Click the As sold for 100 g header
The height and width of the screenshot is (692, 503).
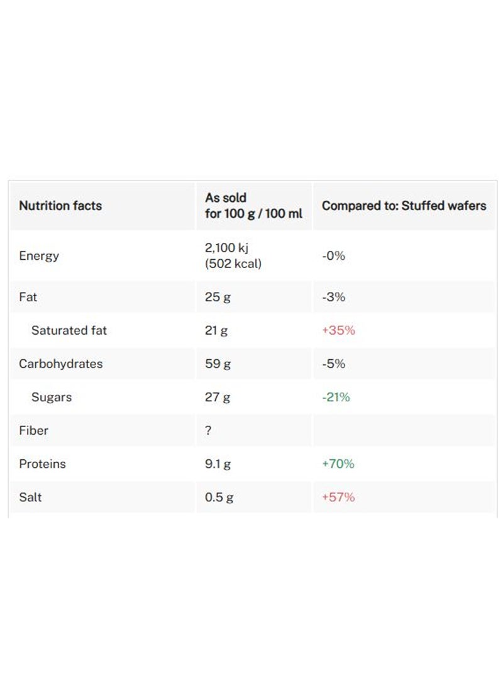point(253,206)
